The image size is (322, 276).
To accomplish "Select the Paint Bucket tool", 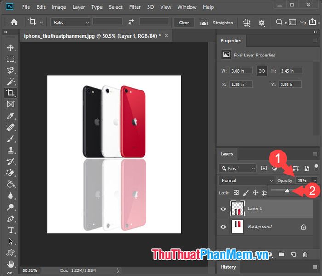I will click(10, 184).
